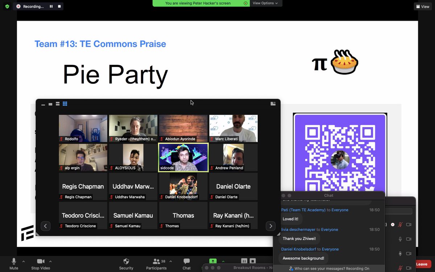Open the Security shield menu
Viewport: 435px width, 272px height.
tap(126, 264)
